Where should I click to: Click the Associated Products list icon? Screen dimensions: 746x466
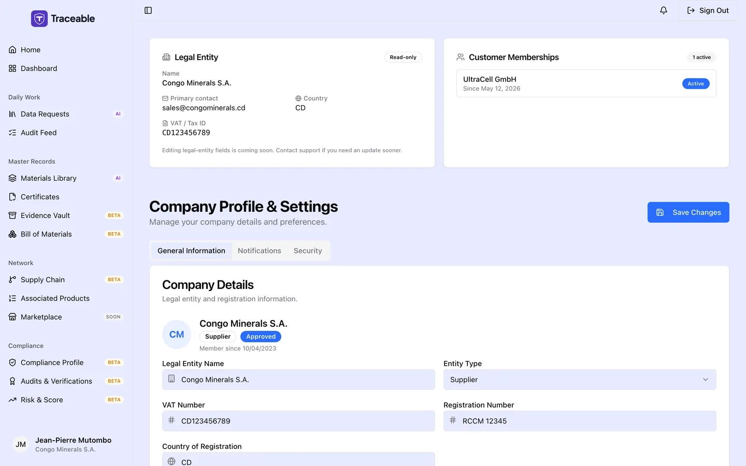coord(12,298)
